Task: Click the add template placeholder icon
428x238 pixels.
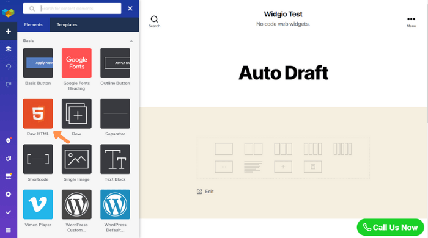Action: (313, 167)
